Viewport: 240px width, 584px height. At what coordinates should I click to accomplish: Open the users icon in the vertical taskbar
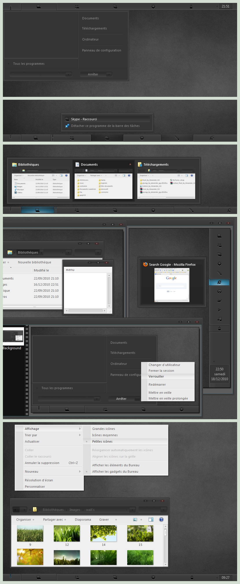coord(219,245)
